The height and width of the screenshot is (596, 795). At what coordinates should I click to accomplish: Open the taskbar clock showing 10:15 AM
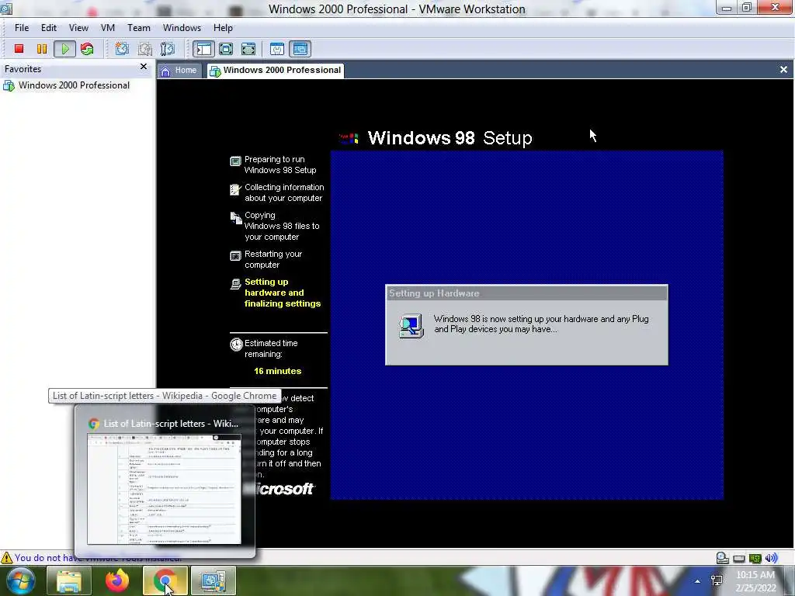(x=755, y=581)
